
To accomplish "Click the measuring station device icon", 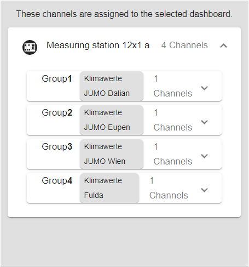I will [30, 47].
